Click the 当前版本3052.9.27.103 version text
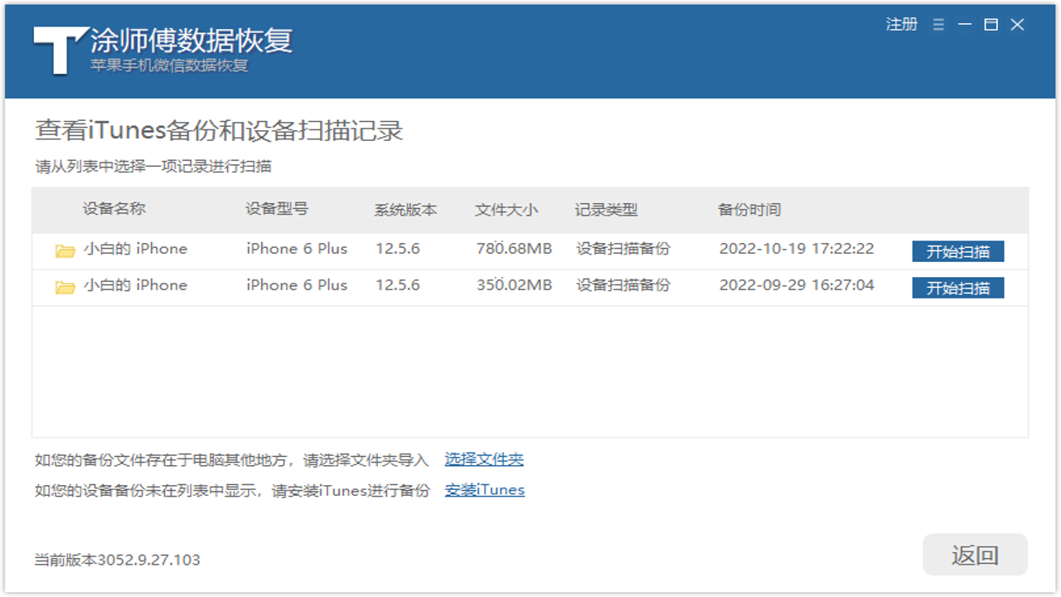1061x597 pixels. [115, 560]
